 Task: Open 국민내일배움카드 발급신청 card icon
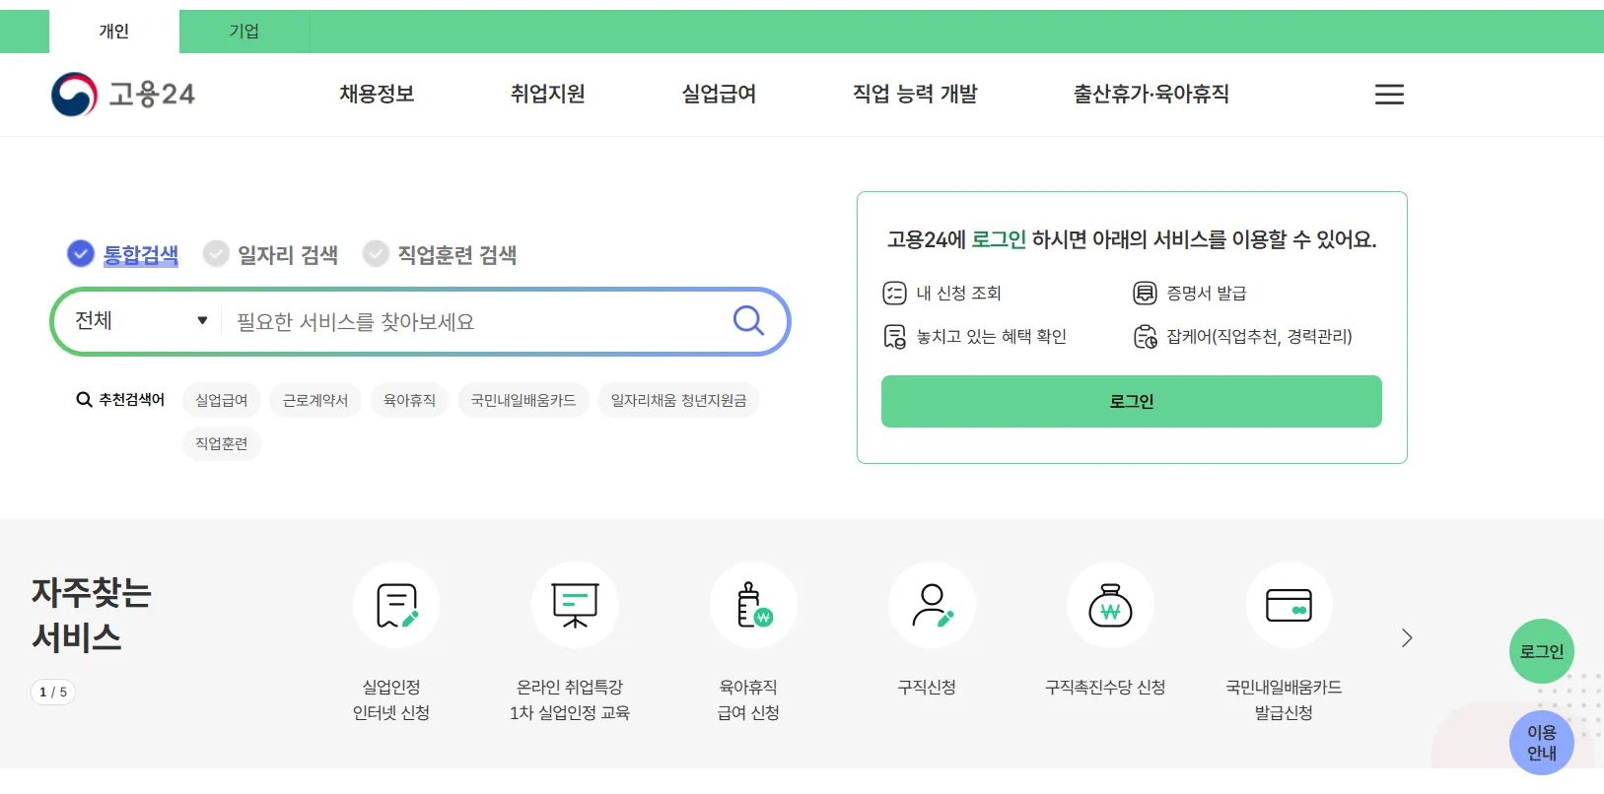(1289, 606)
